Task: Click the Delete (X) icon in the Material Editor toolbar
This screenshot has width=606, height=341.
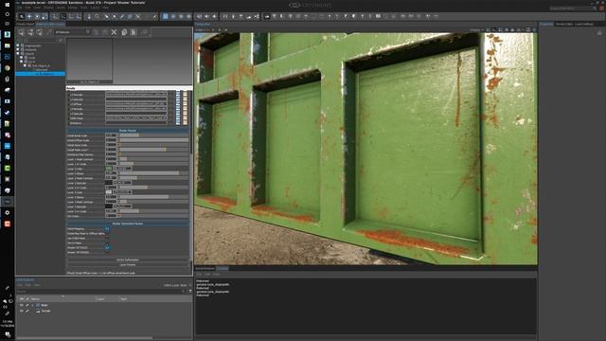Action: 114,32
